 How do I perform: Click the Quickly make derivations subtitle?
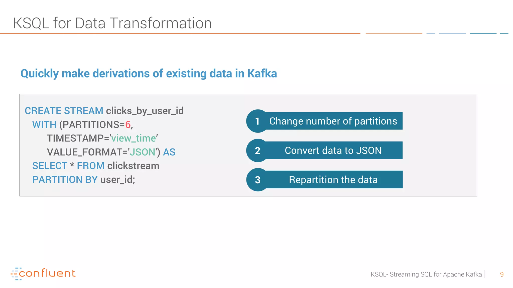tap(149, 73)
